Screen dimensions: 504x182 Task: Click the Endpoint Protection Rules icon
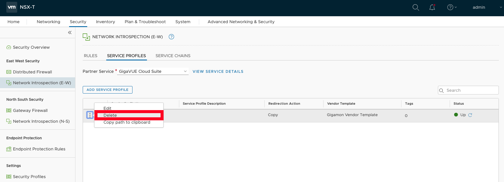[9, 149]
